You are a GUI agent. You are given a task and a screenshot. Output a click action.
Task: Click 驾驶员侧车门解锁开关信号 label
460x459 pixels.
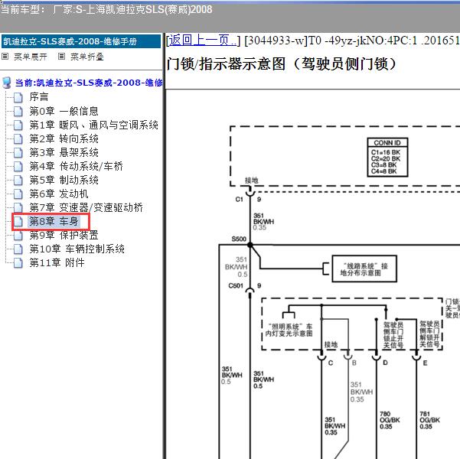click(x=429, y=334)
